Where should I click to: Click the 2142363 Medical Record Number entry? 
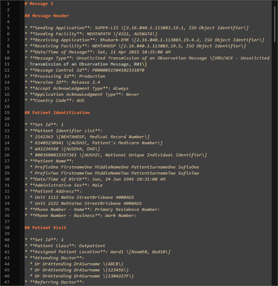(x=90, y=137)
